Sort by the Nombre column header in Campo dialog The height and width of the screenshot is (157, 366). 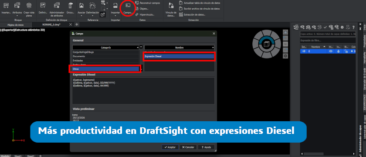click(x=179, y=48)
